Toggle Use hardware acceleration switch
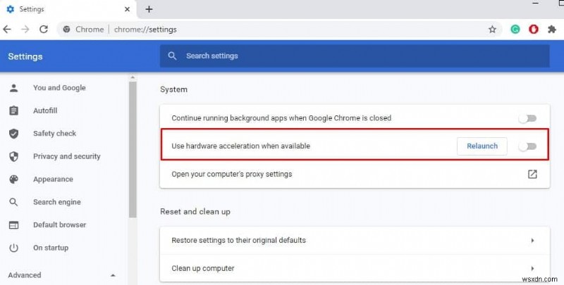Image resolution: width=564 pixels, height=285 pixels. click(527, 146)
